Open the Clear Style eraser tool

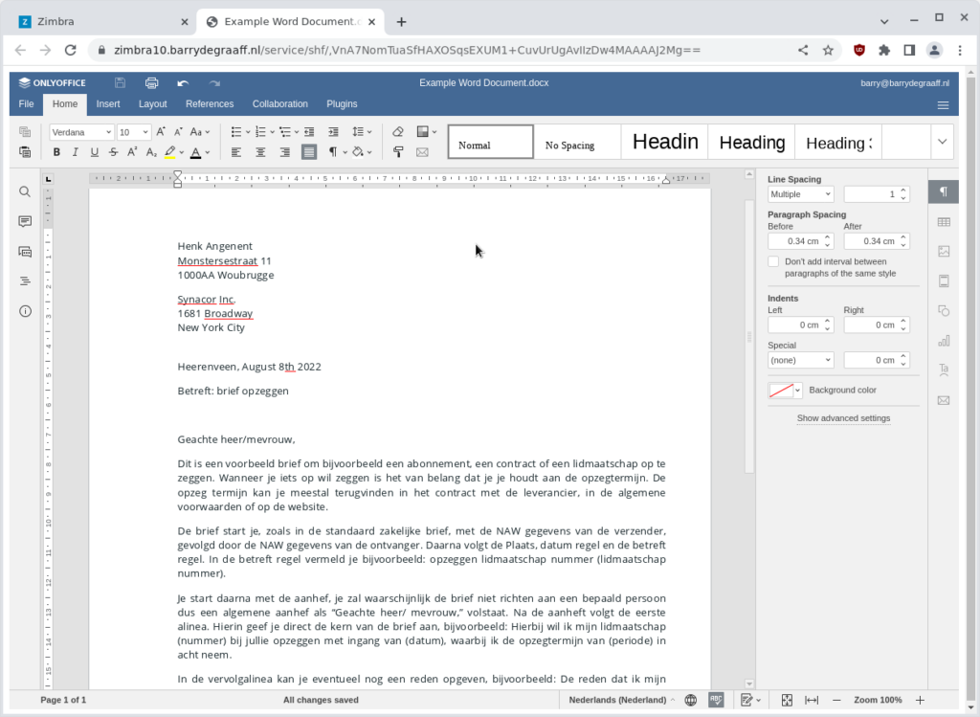399,131
